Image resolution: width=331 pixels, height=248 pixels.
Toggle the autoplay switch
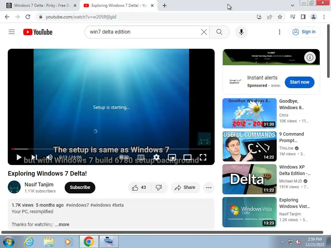point(124,157)
